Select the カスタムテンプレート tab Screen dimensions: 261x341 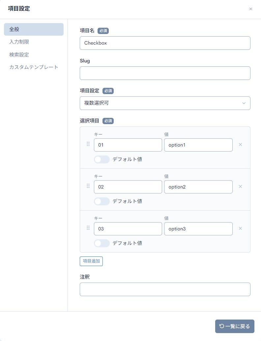point(34,67)
